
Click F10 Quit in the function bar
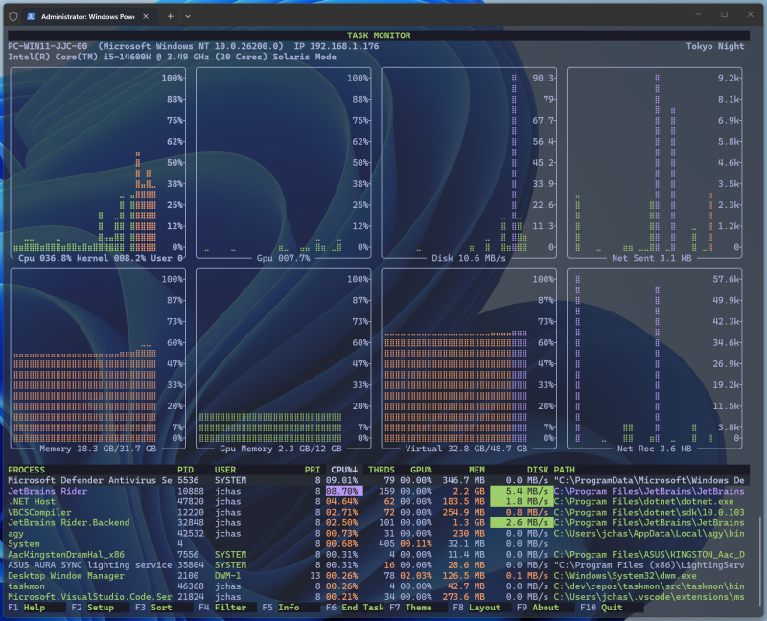[x=602, y=608]
